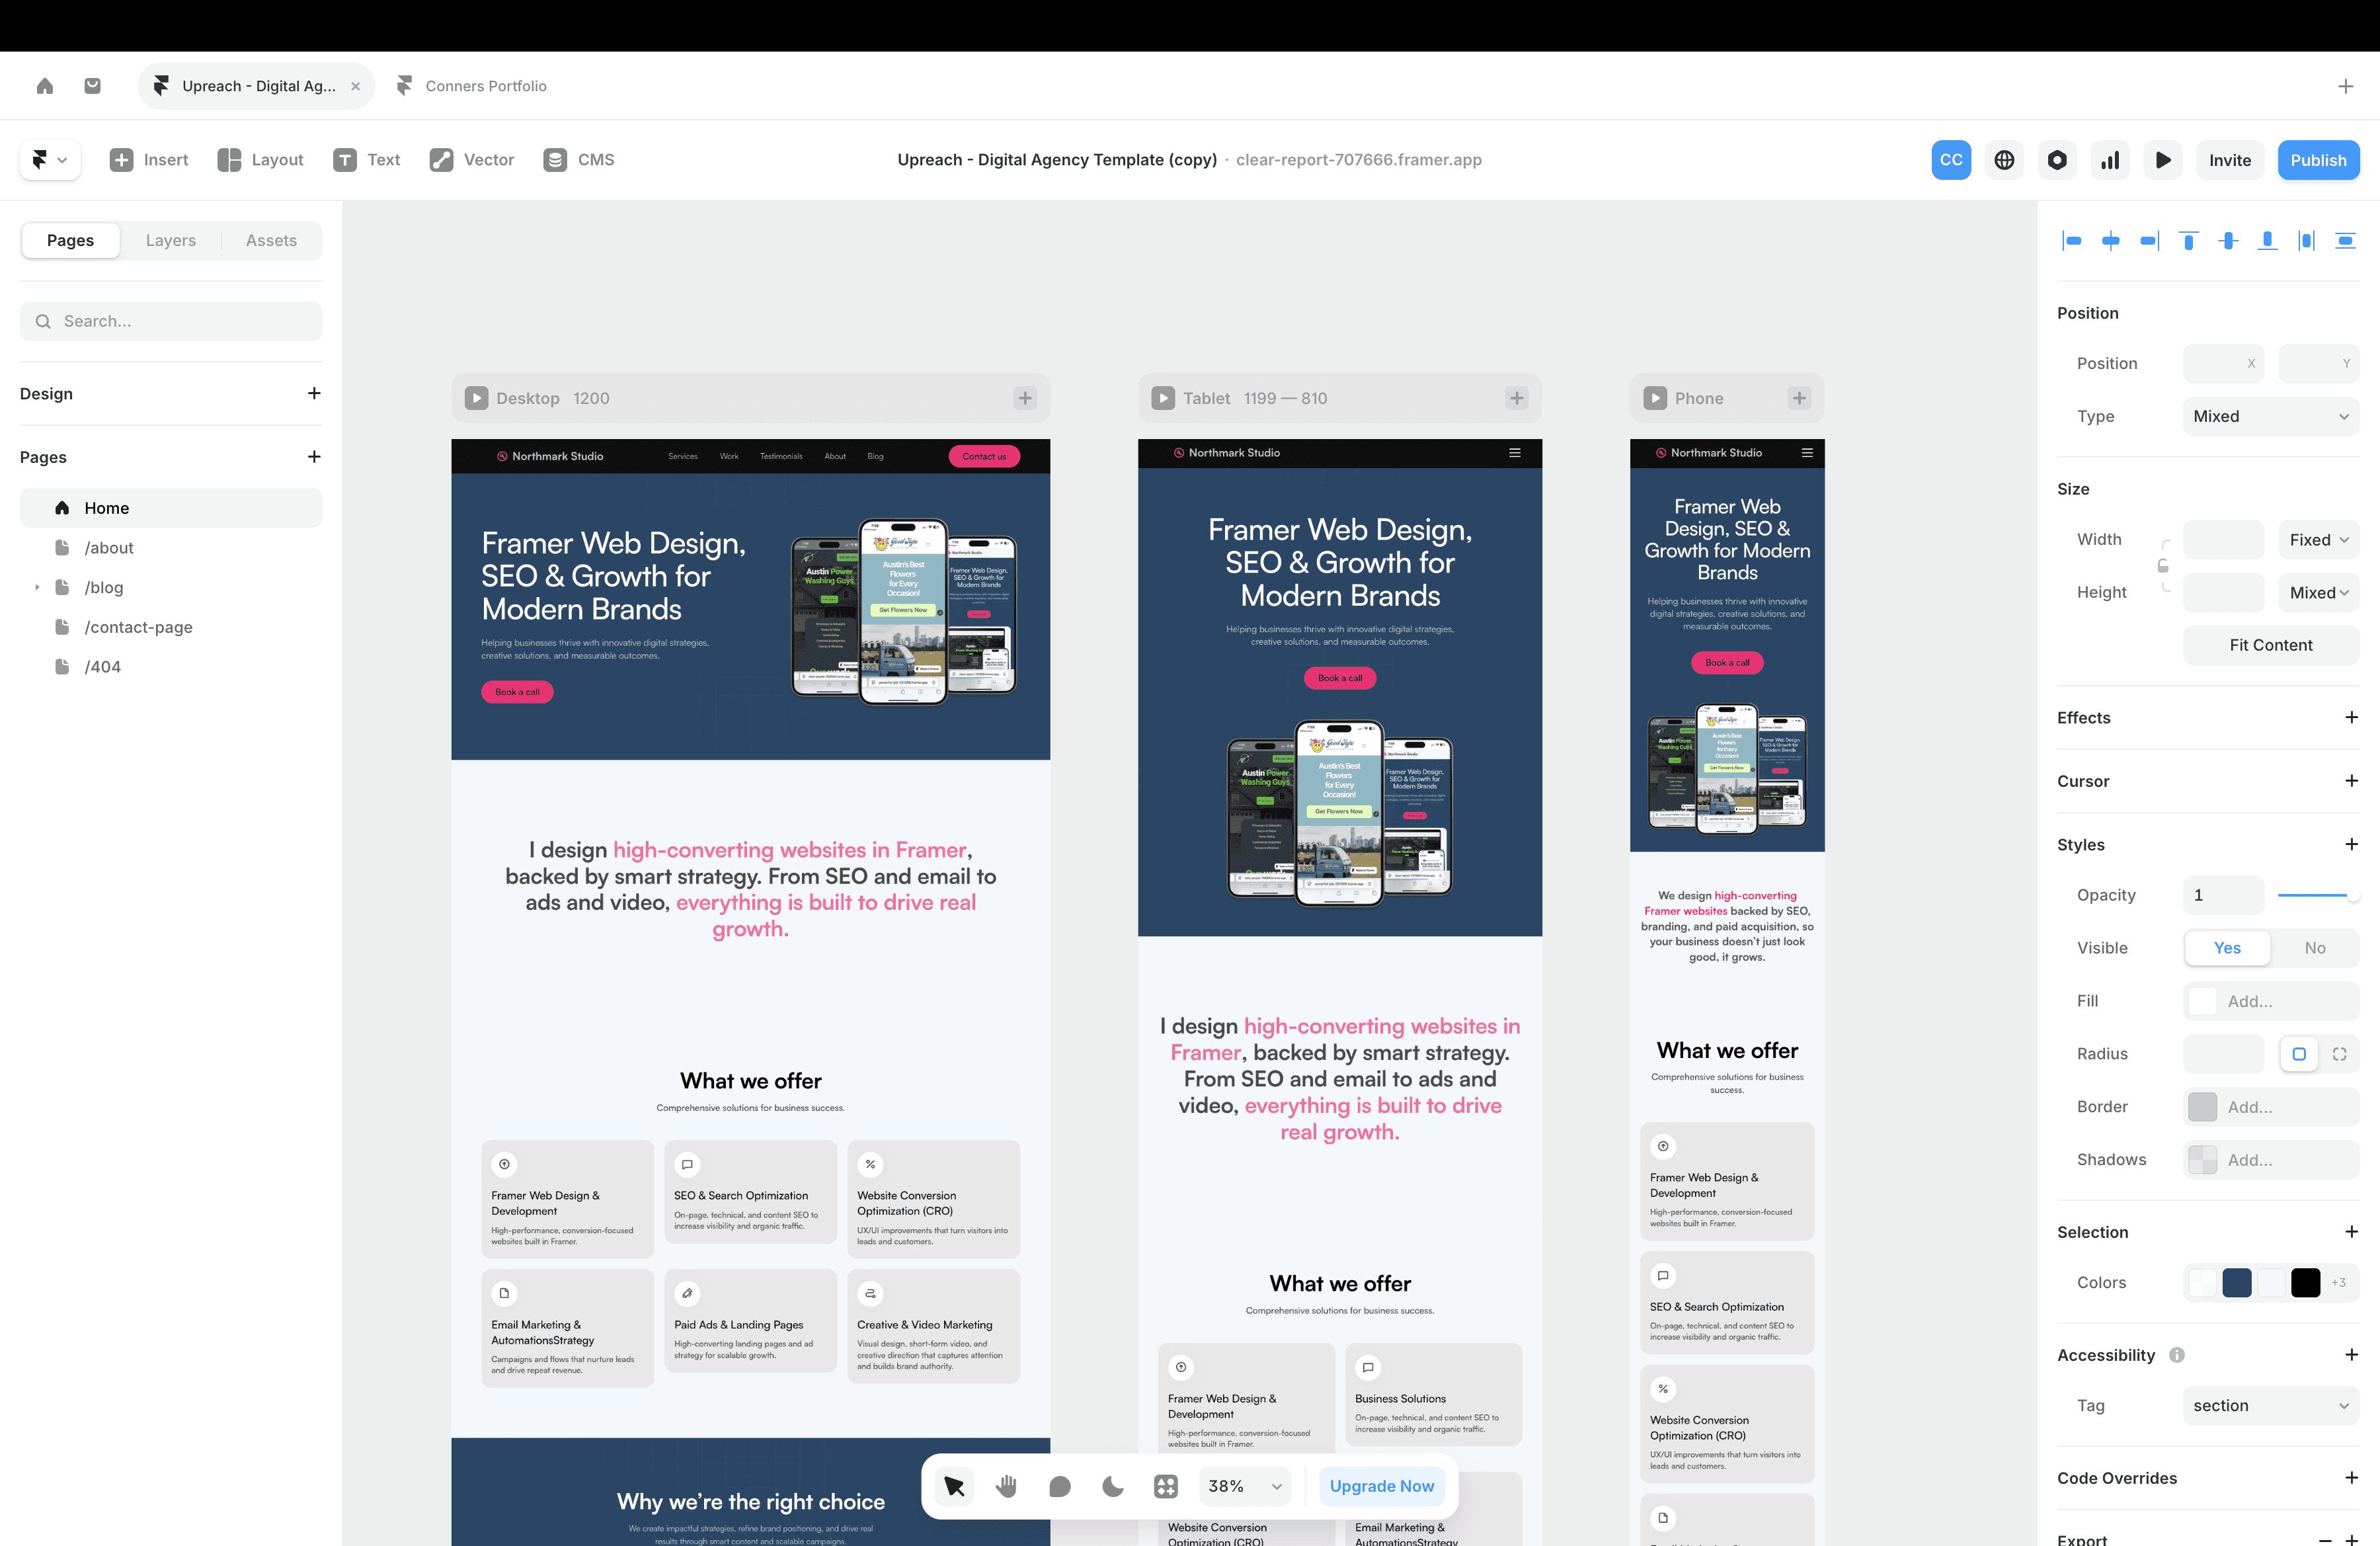Set Visible to Yes
This screenshot has height=1546, width=2380.
pyautogui.click(x=2227, y=948)
